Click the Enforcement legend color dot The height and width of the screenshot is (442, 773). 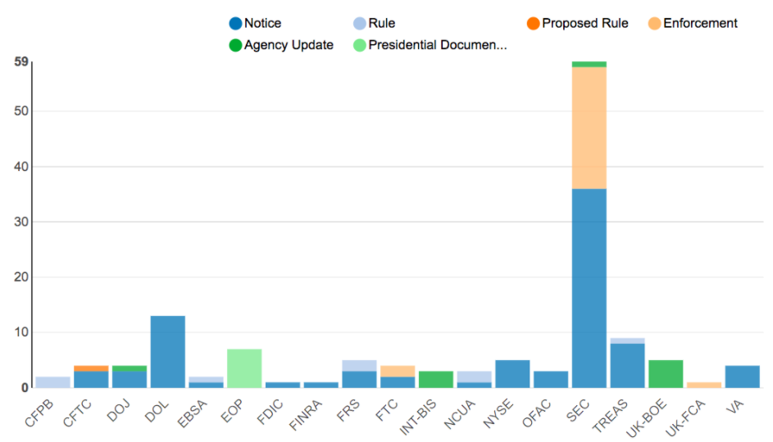coord(654,24)
